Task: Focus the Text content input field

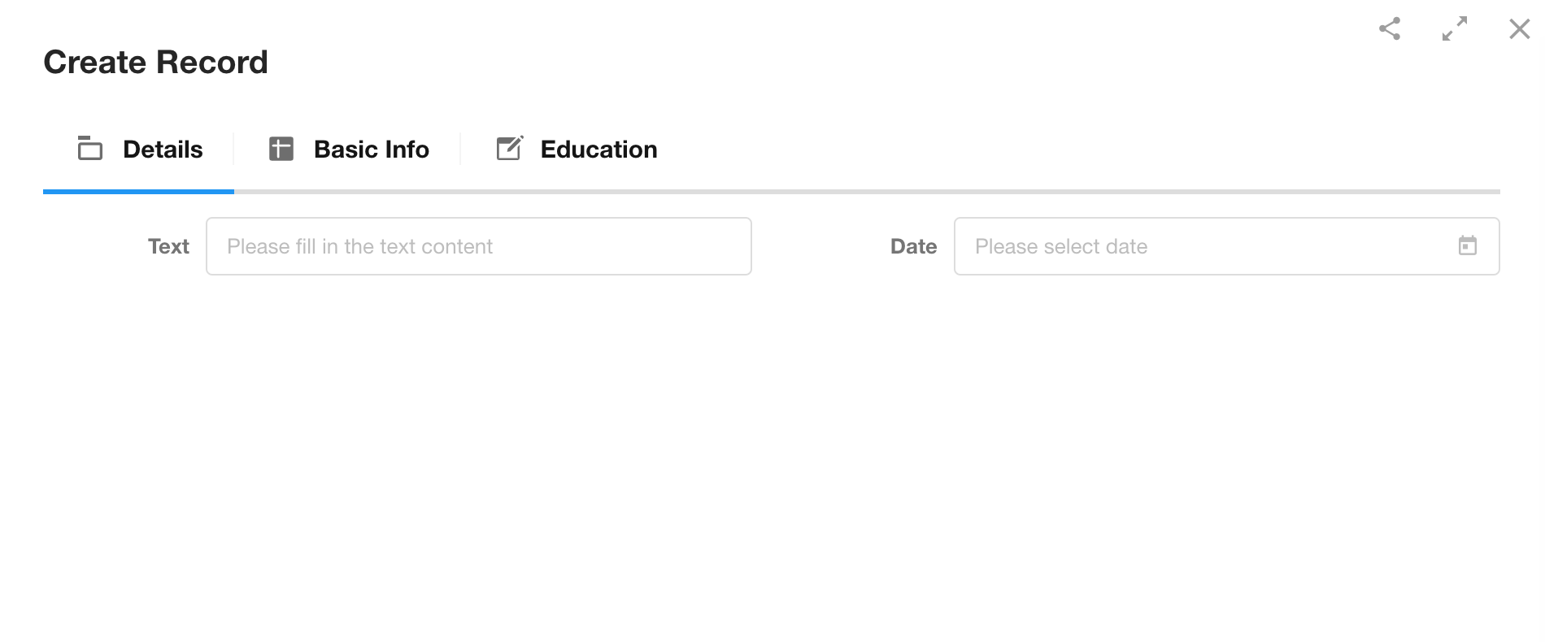Action: click(x=478, y=246)
